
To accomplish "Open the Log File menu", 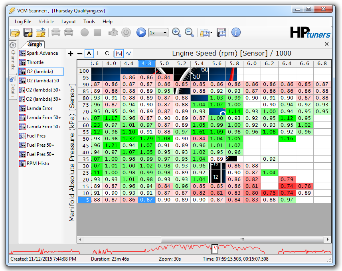I will tap(23, 22).
